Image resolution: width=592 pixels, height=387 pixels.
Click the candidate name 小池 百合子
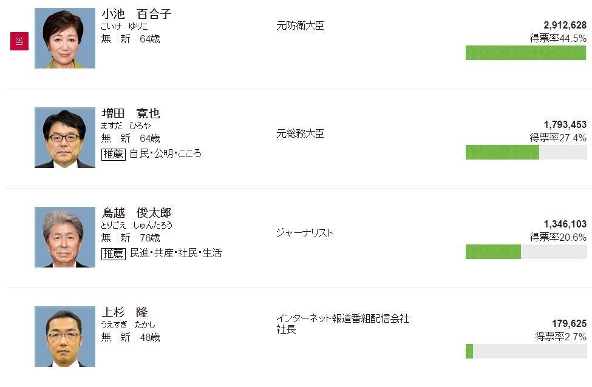click(136, 14)
